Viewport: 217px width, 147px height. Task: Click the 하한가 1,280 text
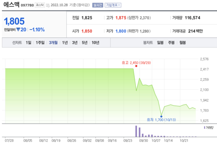139,31
